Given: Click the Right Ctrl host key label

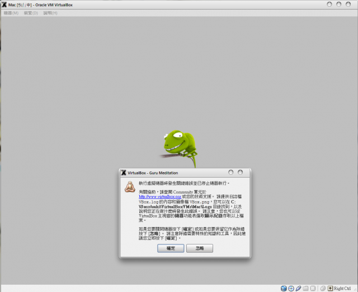Looking at the screenshot, I should (342, 288).
